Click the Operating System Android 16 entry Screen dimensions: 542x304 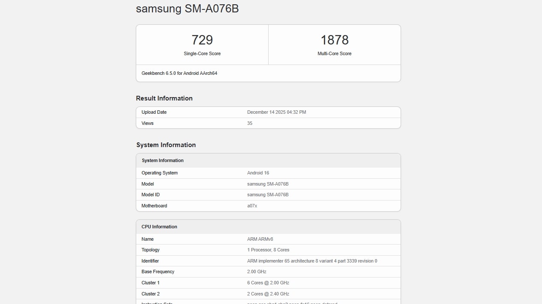tap(268, 173)
